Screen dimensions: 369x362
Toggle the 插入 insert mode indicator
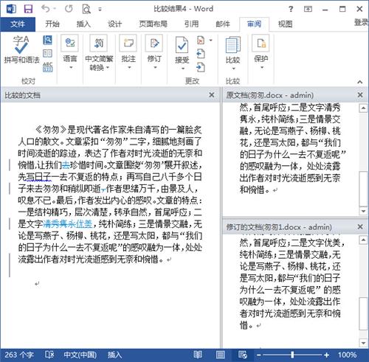[x=114, y=355]
